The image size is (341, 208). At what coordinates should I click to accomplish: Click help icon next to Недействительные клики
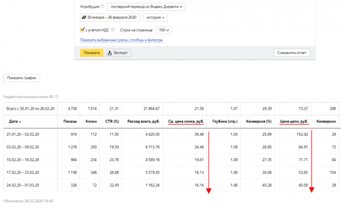[x=56, y=96]
